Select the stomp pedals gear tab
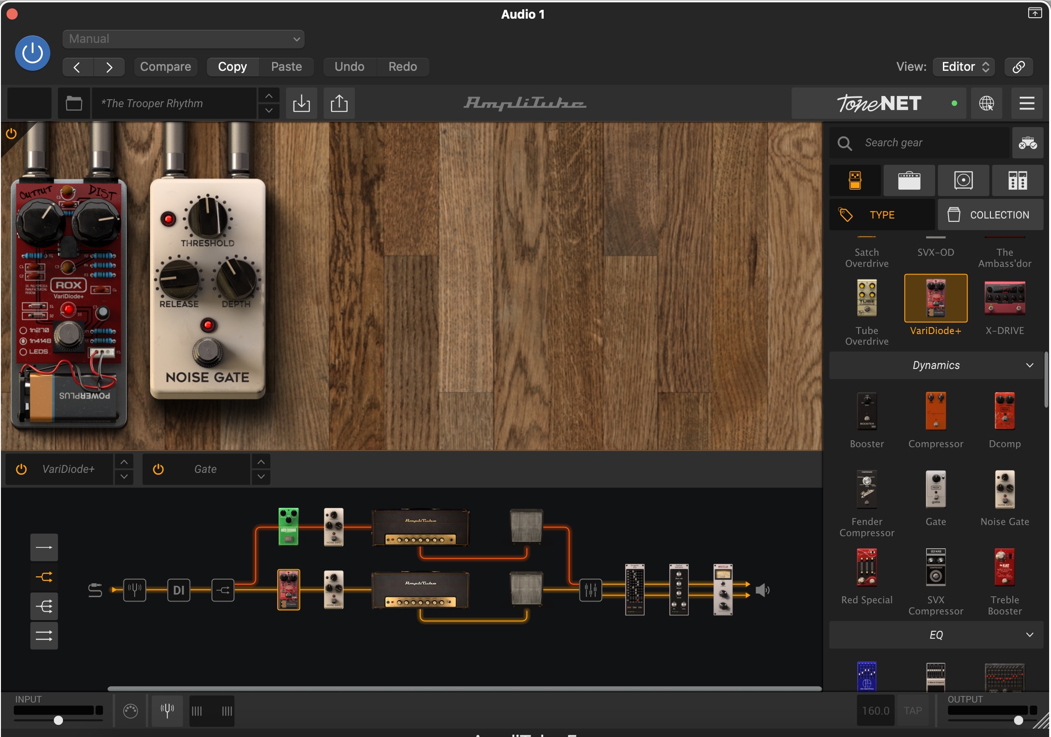Image resolution: width=1051 pixels, height=737 pixels. pos(855,180)
